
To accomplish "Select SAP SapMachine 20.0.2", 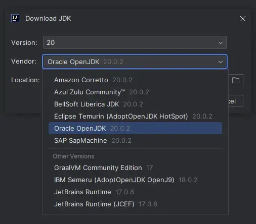I will (x=135, y=140).
